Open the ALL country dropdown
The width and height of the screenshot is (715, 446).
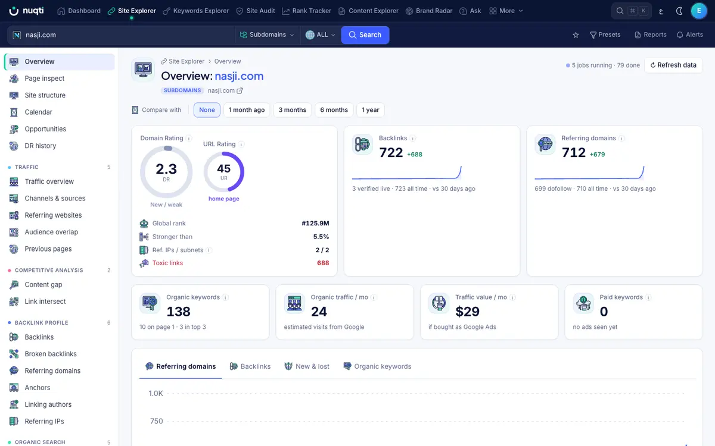pyautogui.click(x=320, y=35)
